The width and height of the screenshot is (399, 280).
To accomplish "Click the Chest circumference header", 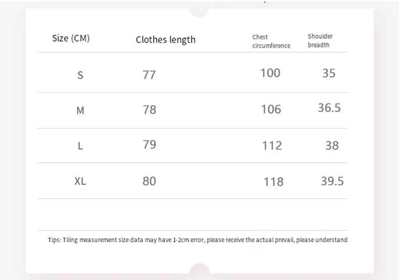I will click(x=271, y=41).
